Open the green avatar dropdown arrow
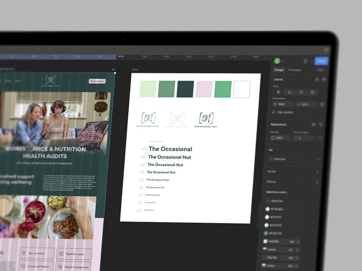This screenshot has height=271, width=362. 282,61
